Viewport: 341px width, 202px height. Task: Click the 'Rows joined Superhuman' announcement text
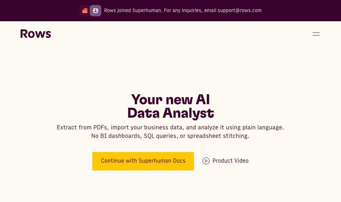pyautogui.click(x=133, y=10)
